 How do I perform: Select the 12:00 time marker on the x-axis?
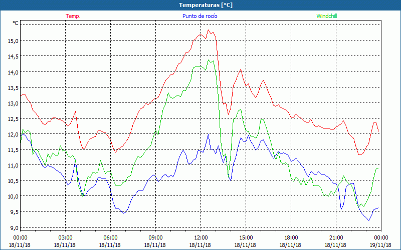[200, 237]
